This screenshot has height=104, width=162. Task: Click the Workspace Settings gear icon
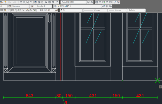point(88,2)
